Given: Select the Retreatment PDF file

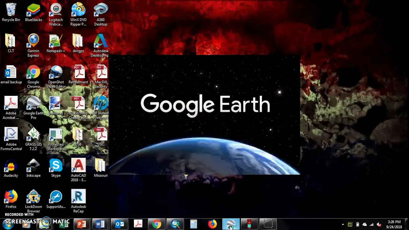Looking at the screenshot, I should (x=78, y=75).
